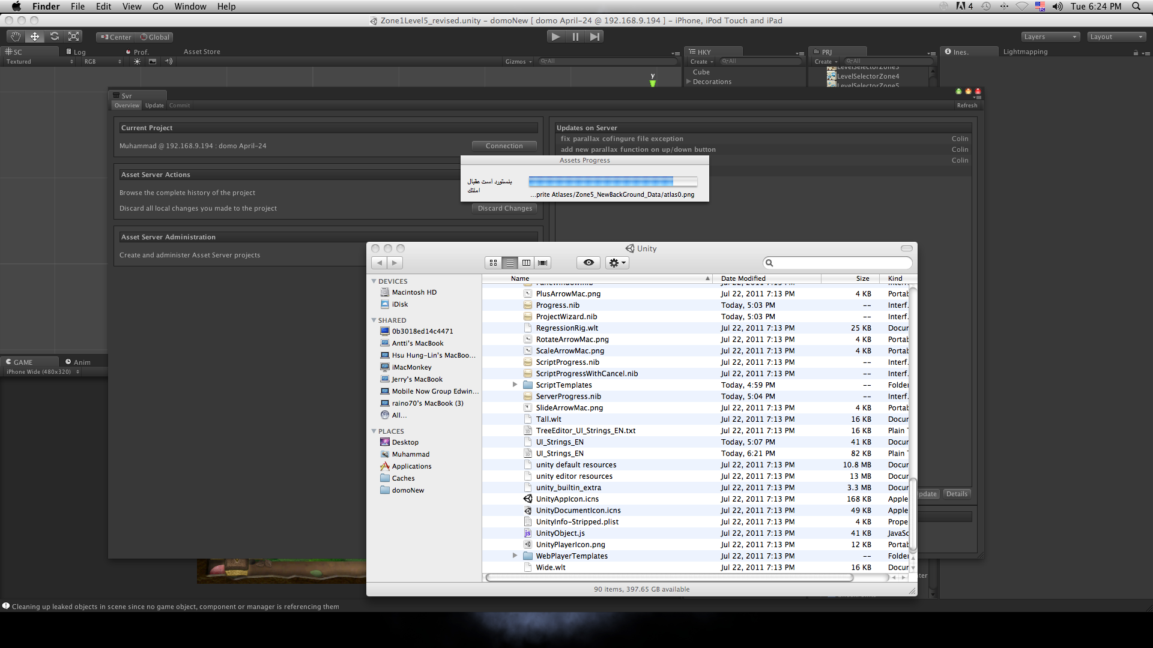Expand the ScriptTemplates folder
The width and height of the screenshot is (1153, 648).
[x=515, y=385]
